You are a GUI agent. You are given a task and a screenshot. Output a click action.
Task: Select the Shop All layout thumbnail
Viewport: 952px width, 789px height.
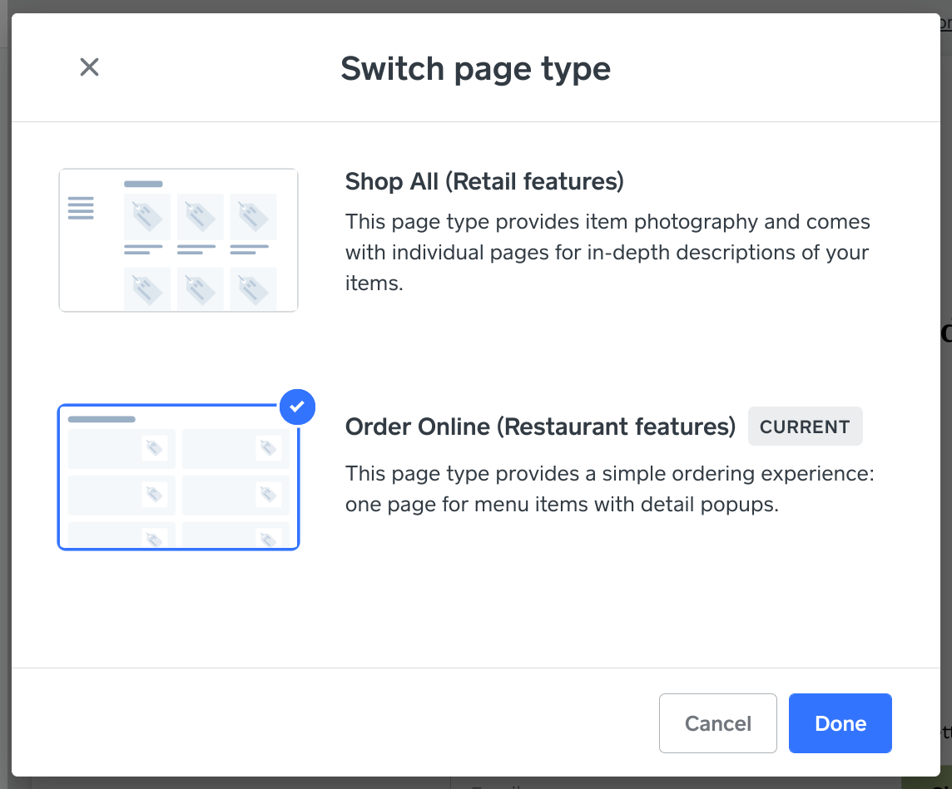(178, 240)
